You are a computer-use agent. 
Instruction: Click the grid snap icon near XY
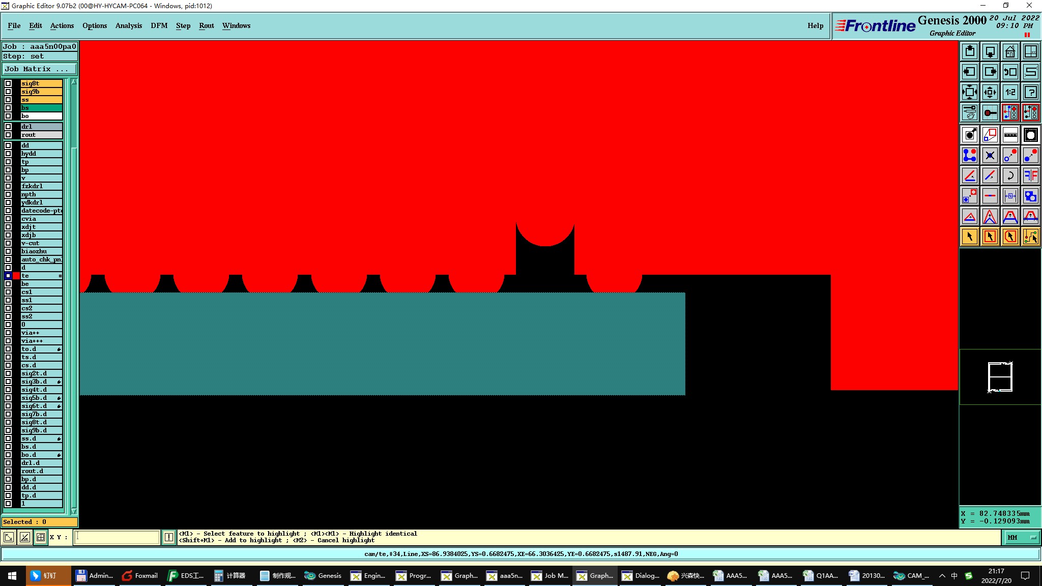pyautogui.click(x=41, y=537)
